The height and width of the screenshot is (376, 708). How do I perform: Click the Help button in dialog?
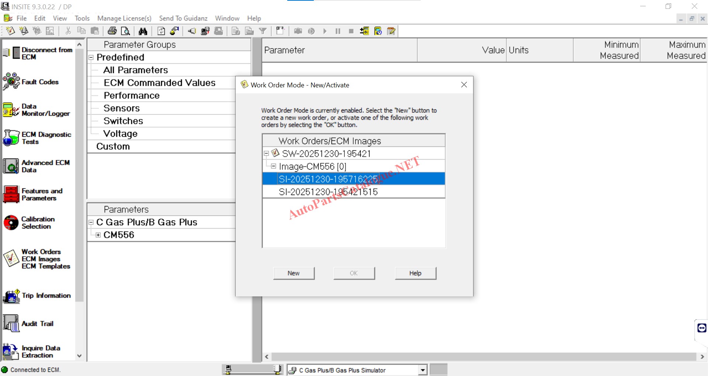click(415, 273)
